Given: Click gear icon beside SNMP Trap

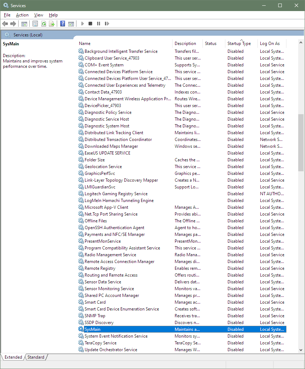Looking at the screenshot, I should (81, 315).
